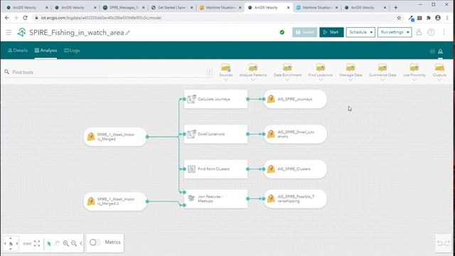Click the Join Features tool icon
The image size is (455, 256).
pyautogui.click(x=191, y=198)
